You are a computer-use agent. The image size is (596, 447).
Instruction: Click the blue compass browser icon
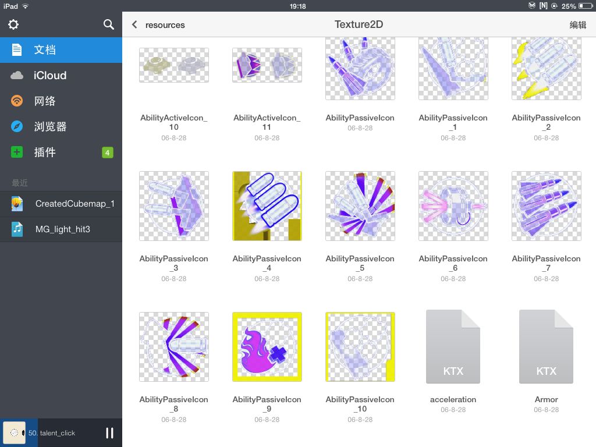17,126
